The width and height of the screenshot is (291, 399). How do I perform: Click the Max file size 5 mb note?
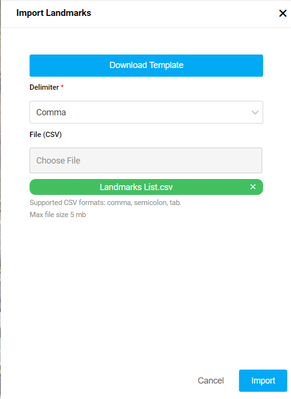[57, 215]
